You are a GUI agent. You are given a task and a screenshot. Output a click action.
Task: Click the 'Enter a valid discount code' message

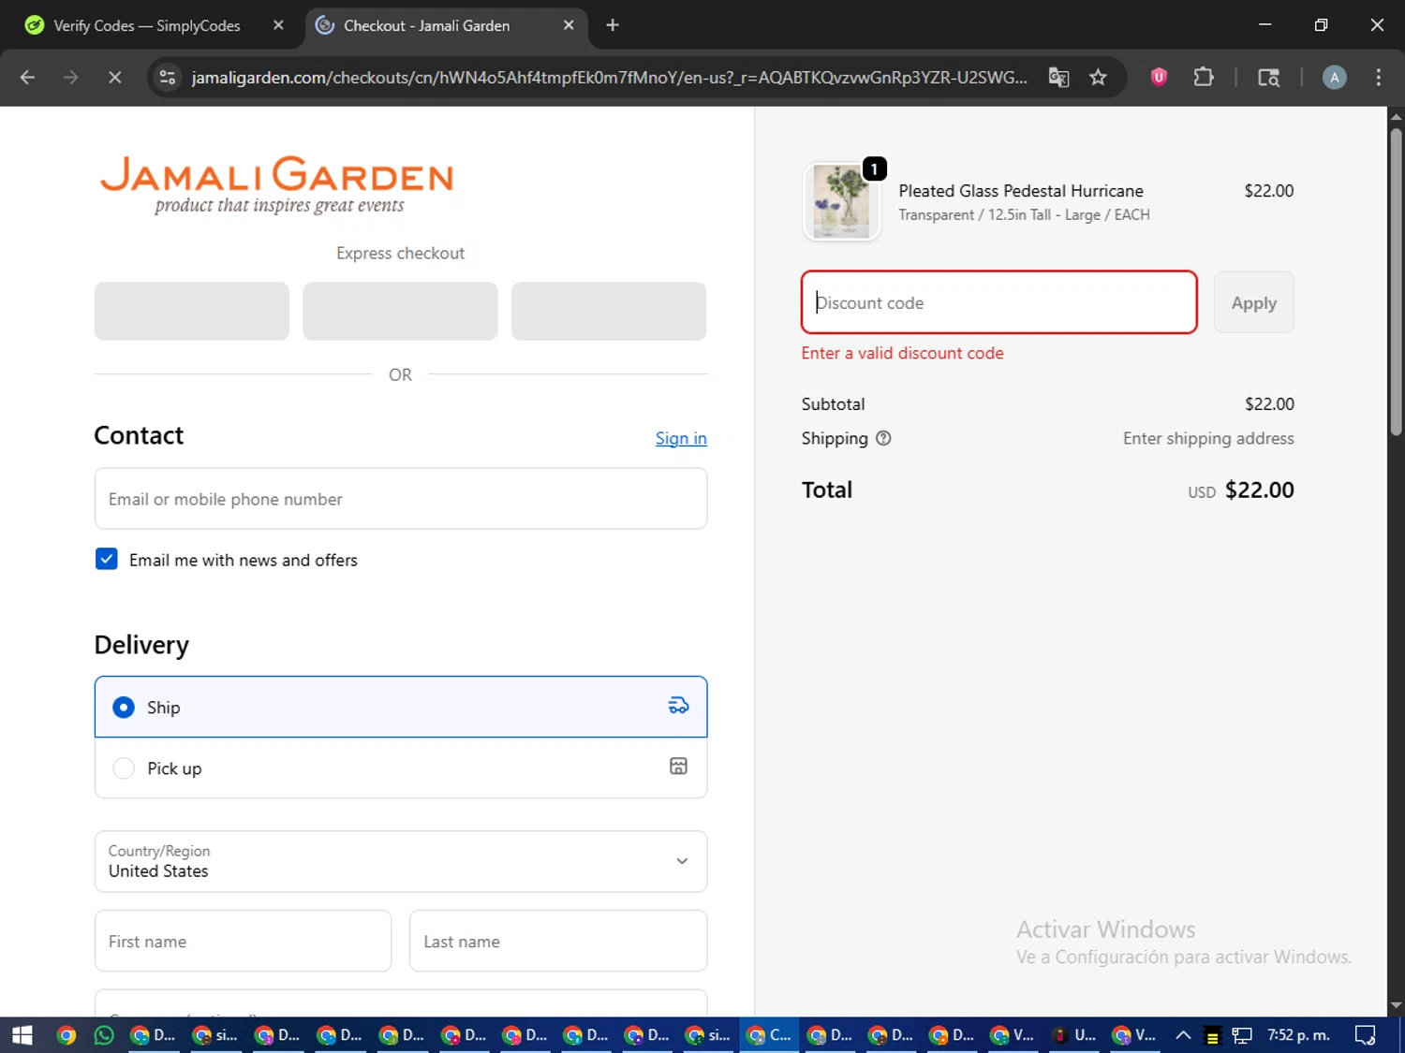[902, 353]
